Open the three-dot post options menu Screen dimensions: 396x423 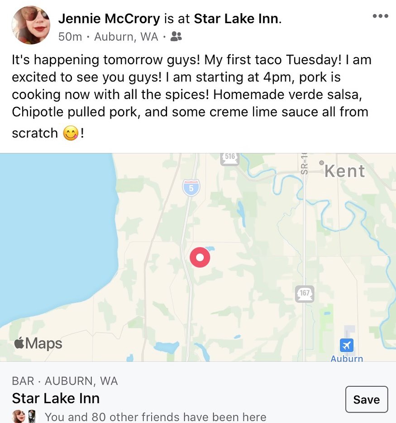point(380,17)
